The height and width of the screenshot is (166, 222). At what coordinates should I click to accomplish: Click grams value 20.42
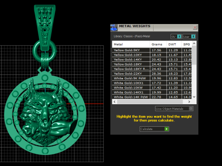[156, 59]
